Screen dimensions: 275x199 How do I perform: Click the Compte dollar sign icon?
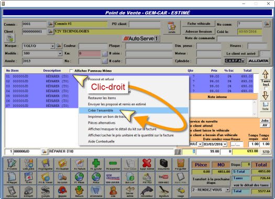45,192
